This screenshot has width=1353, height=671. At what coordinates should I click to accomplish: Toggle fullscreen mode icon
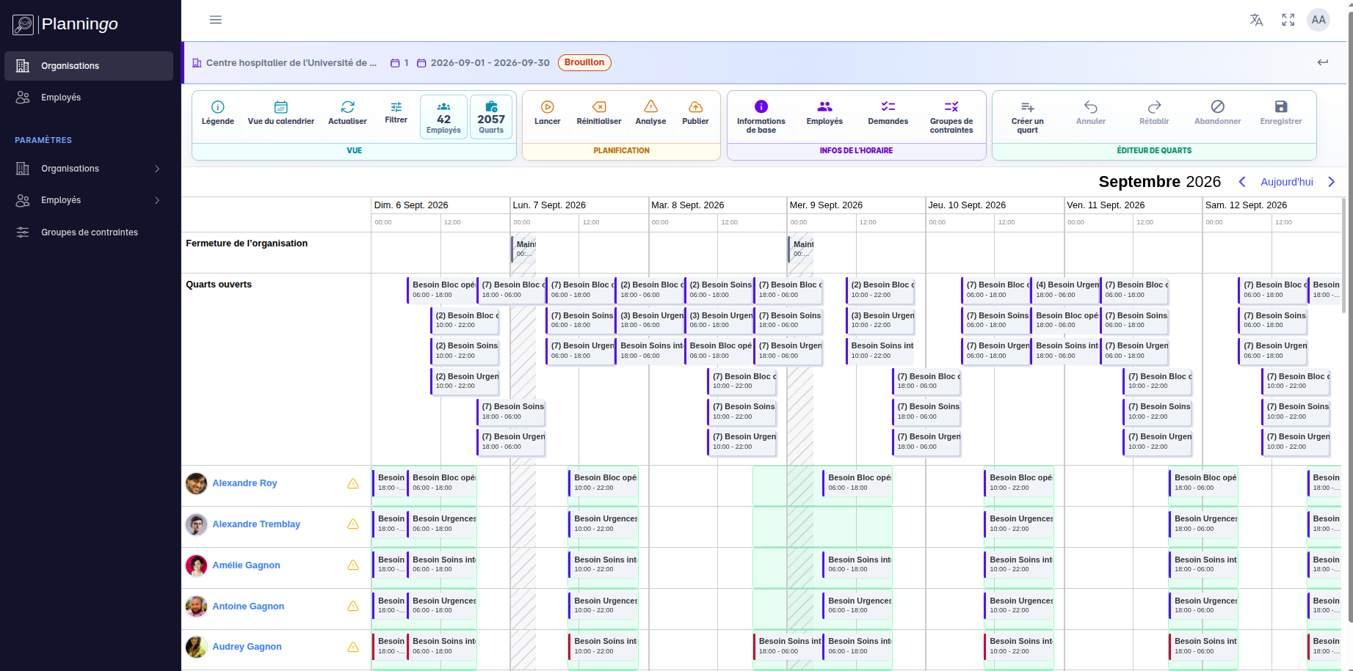tap(1288, 20)
